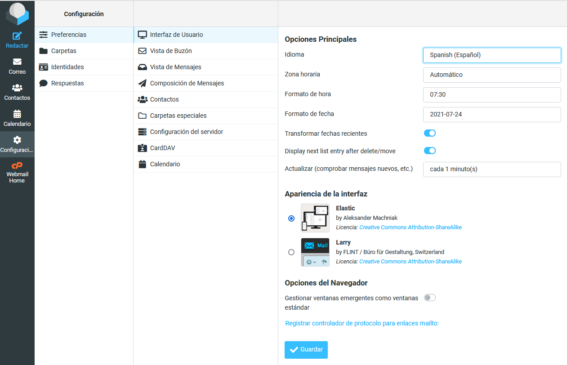
Task: Enable Gestionar ventanas emergentes switch
Action: click(x=429, y=298)
